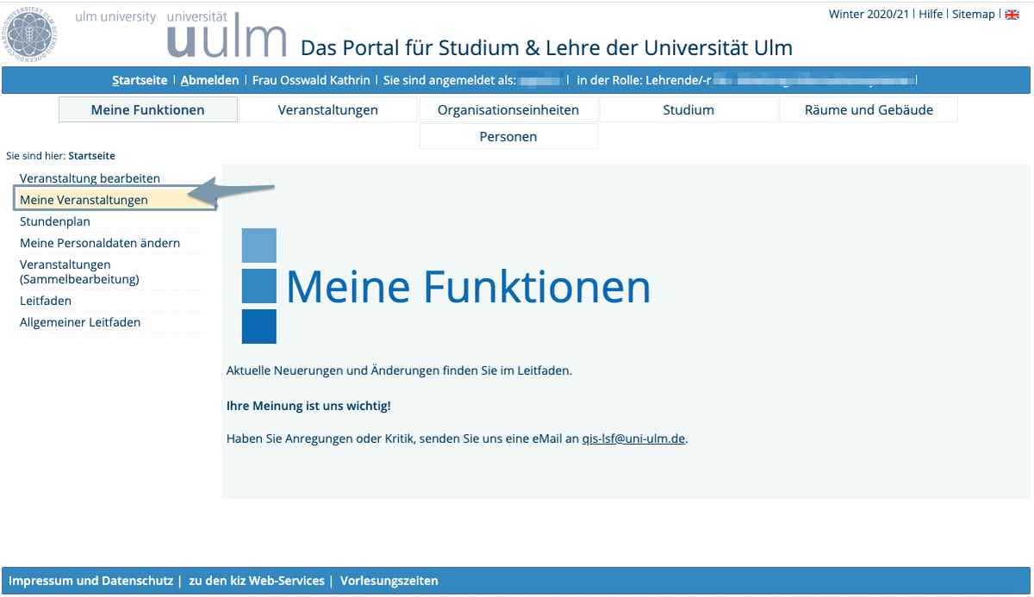Viewport: 1034px width, 597px height.
Task: Switch language via the British flag icon
Action: (1012, 15)
